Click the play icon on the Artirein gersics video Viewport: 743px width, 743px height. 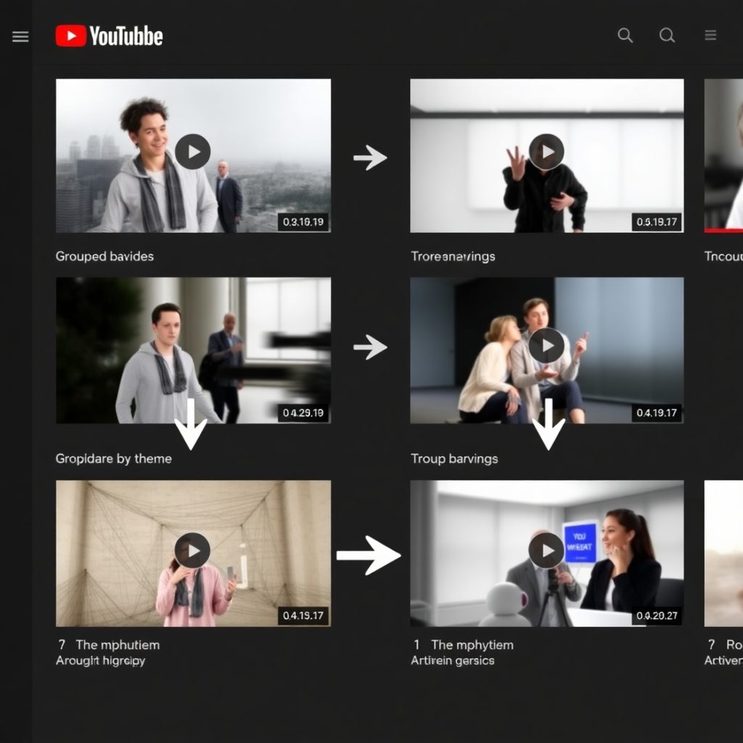(x=546, y=551)
